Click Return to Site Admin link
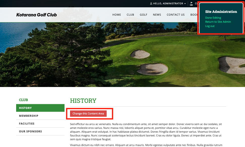This screenshot has width=245, height=147. coord(218,22)
